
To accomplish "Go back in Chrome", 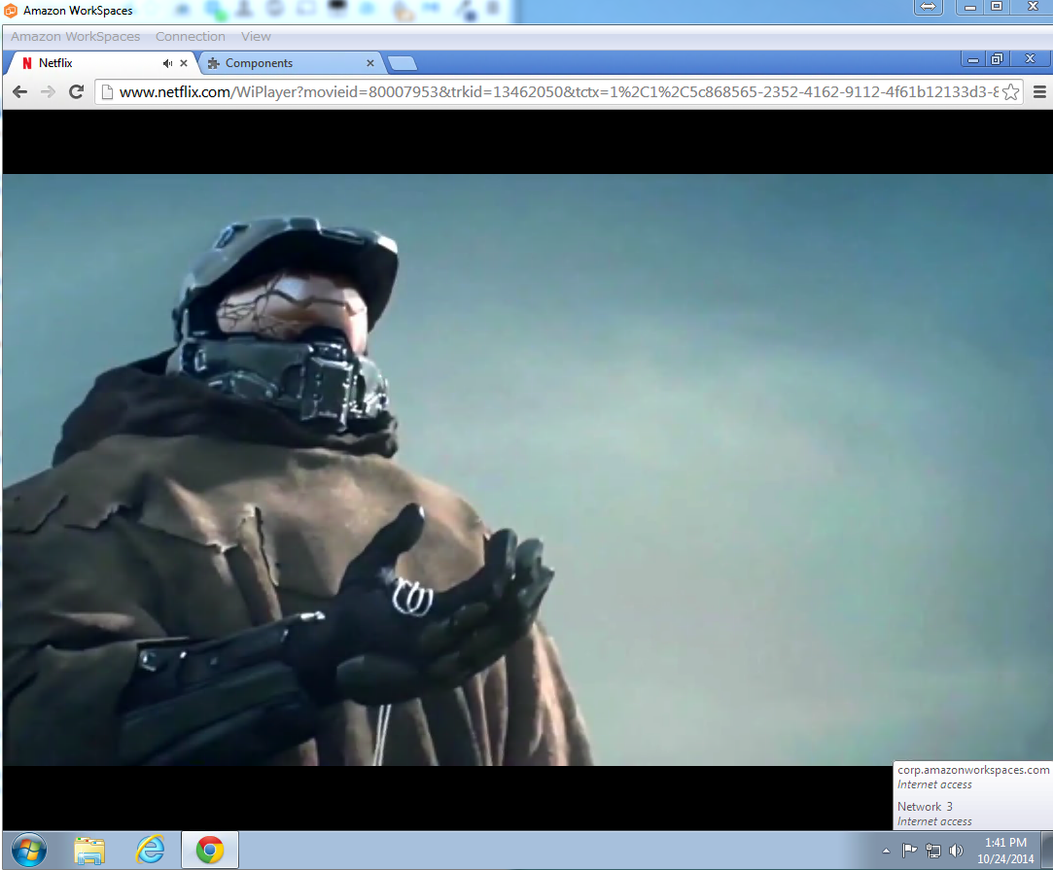I will coord(20,92).
